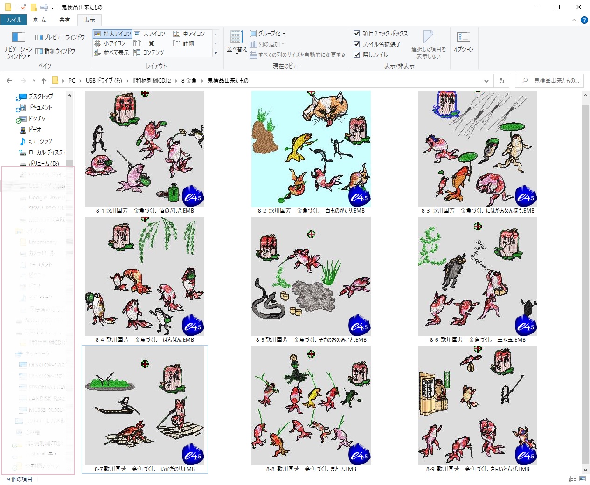Choose 並べて表示 tiles layout

click(111, 53)
